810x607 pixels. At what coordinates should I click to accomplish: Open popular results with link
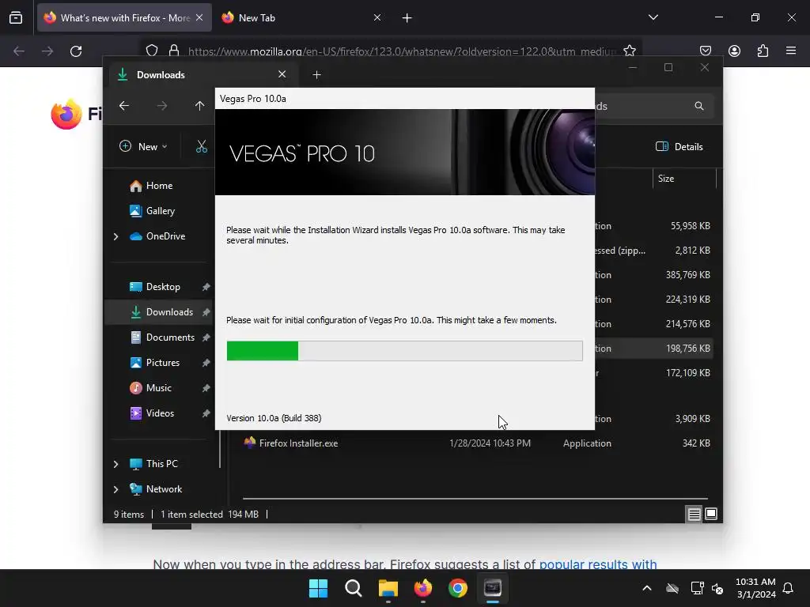[598, 564]
